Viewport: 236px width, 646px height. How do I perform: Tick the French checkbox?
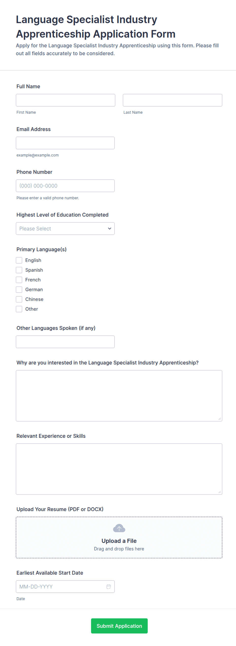click(19, 280)
